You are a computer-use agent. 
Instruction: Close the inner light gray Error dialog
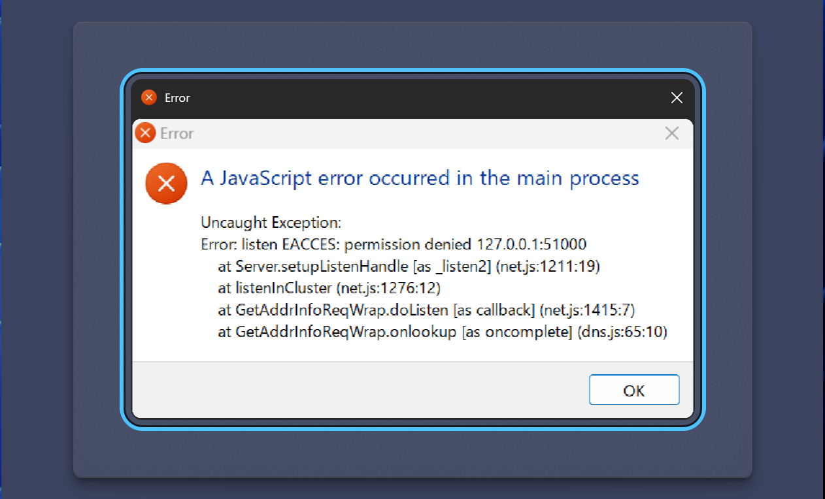pos(671,133)
